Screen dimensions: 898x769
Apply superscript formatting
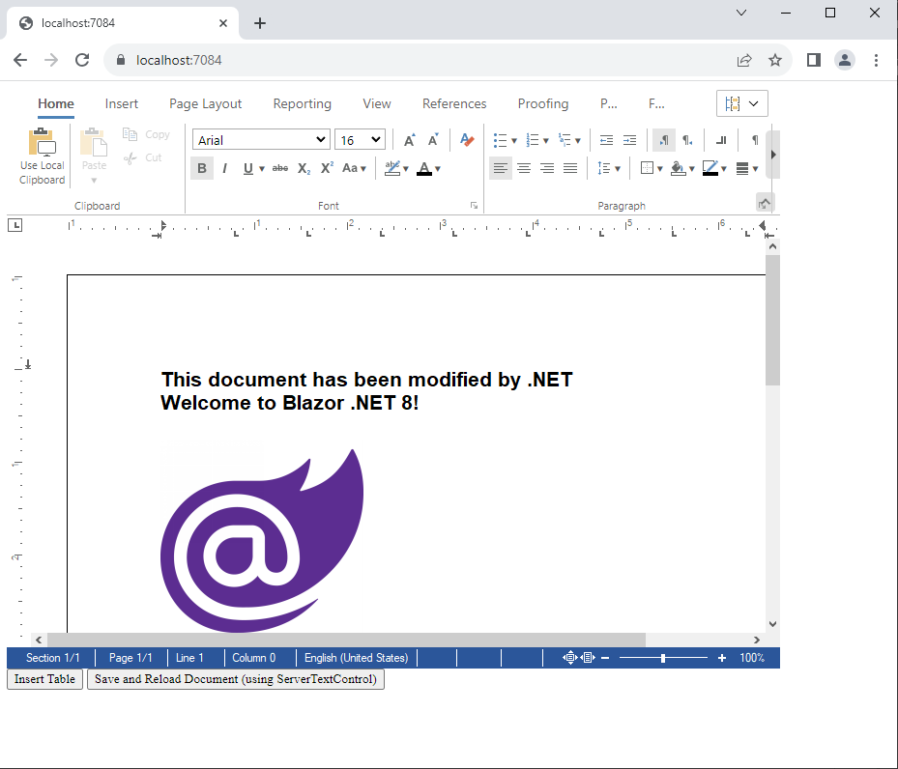tap(327, 168)
